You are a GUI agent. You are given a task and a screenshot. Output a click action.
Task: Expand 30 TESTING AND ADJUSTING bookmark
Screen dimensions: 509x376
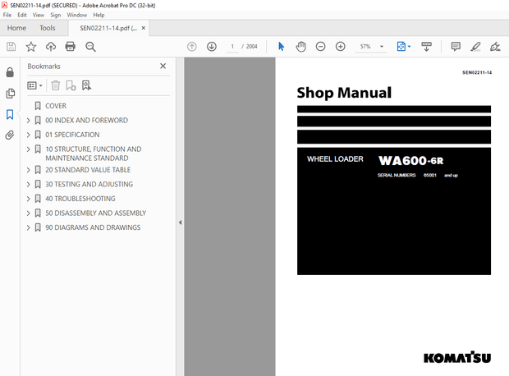coord(28,185)
